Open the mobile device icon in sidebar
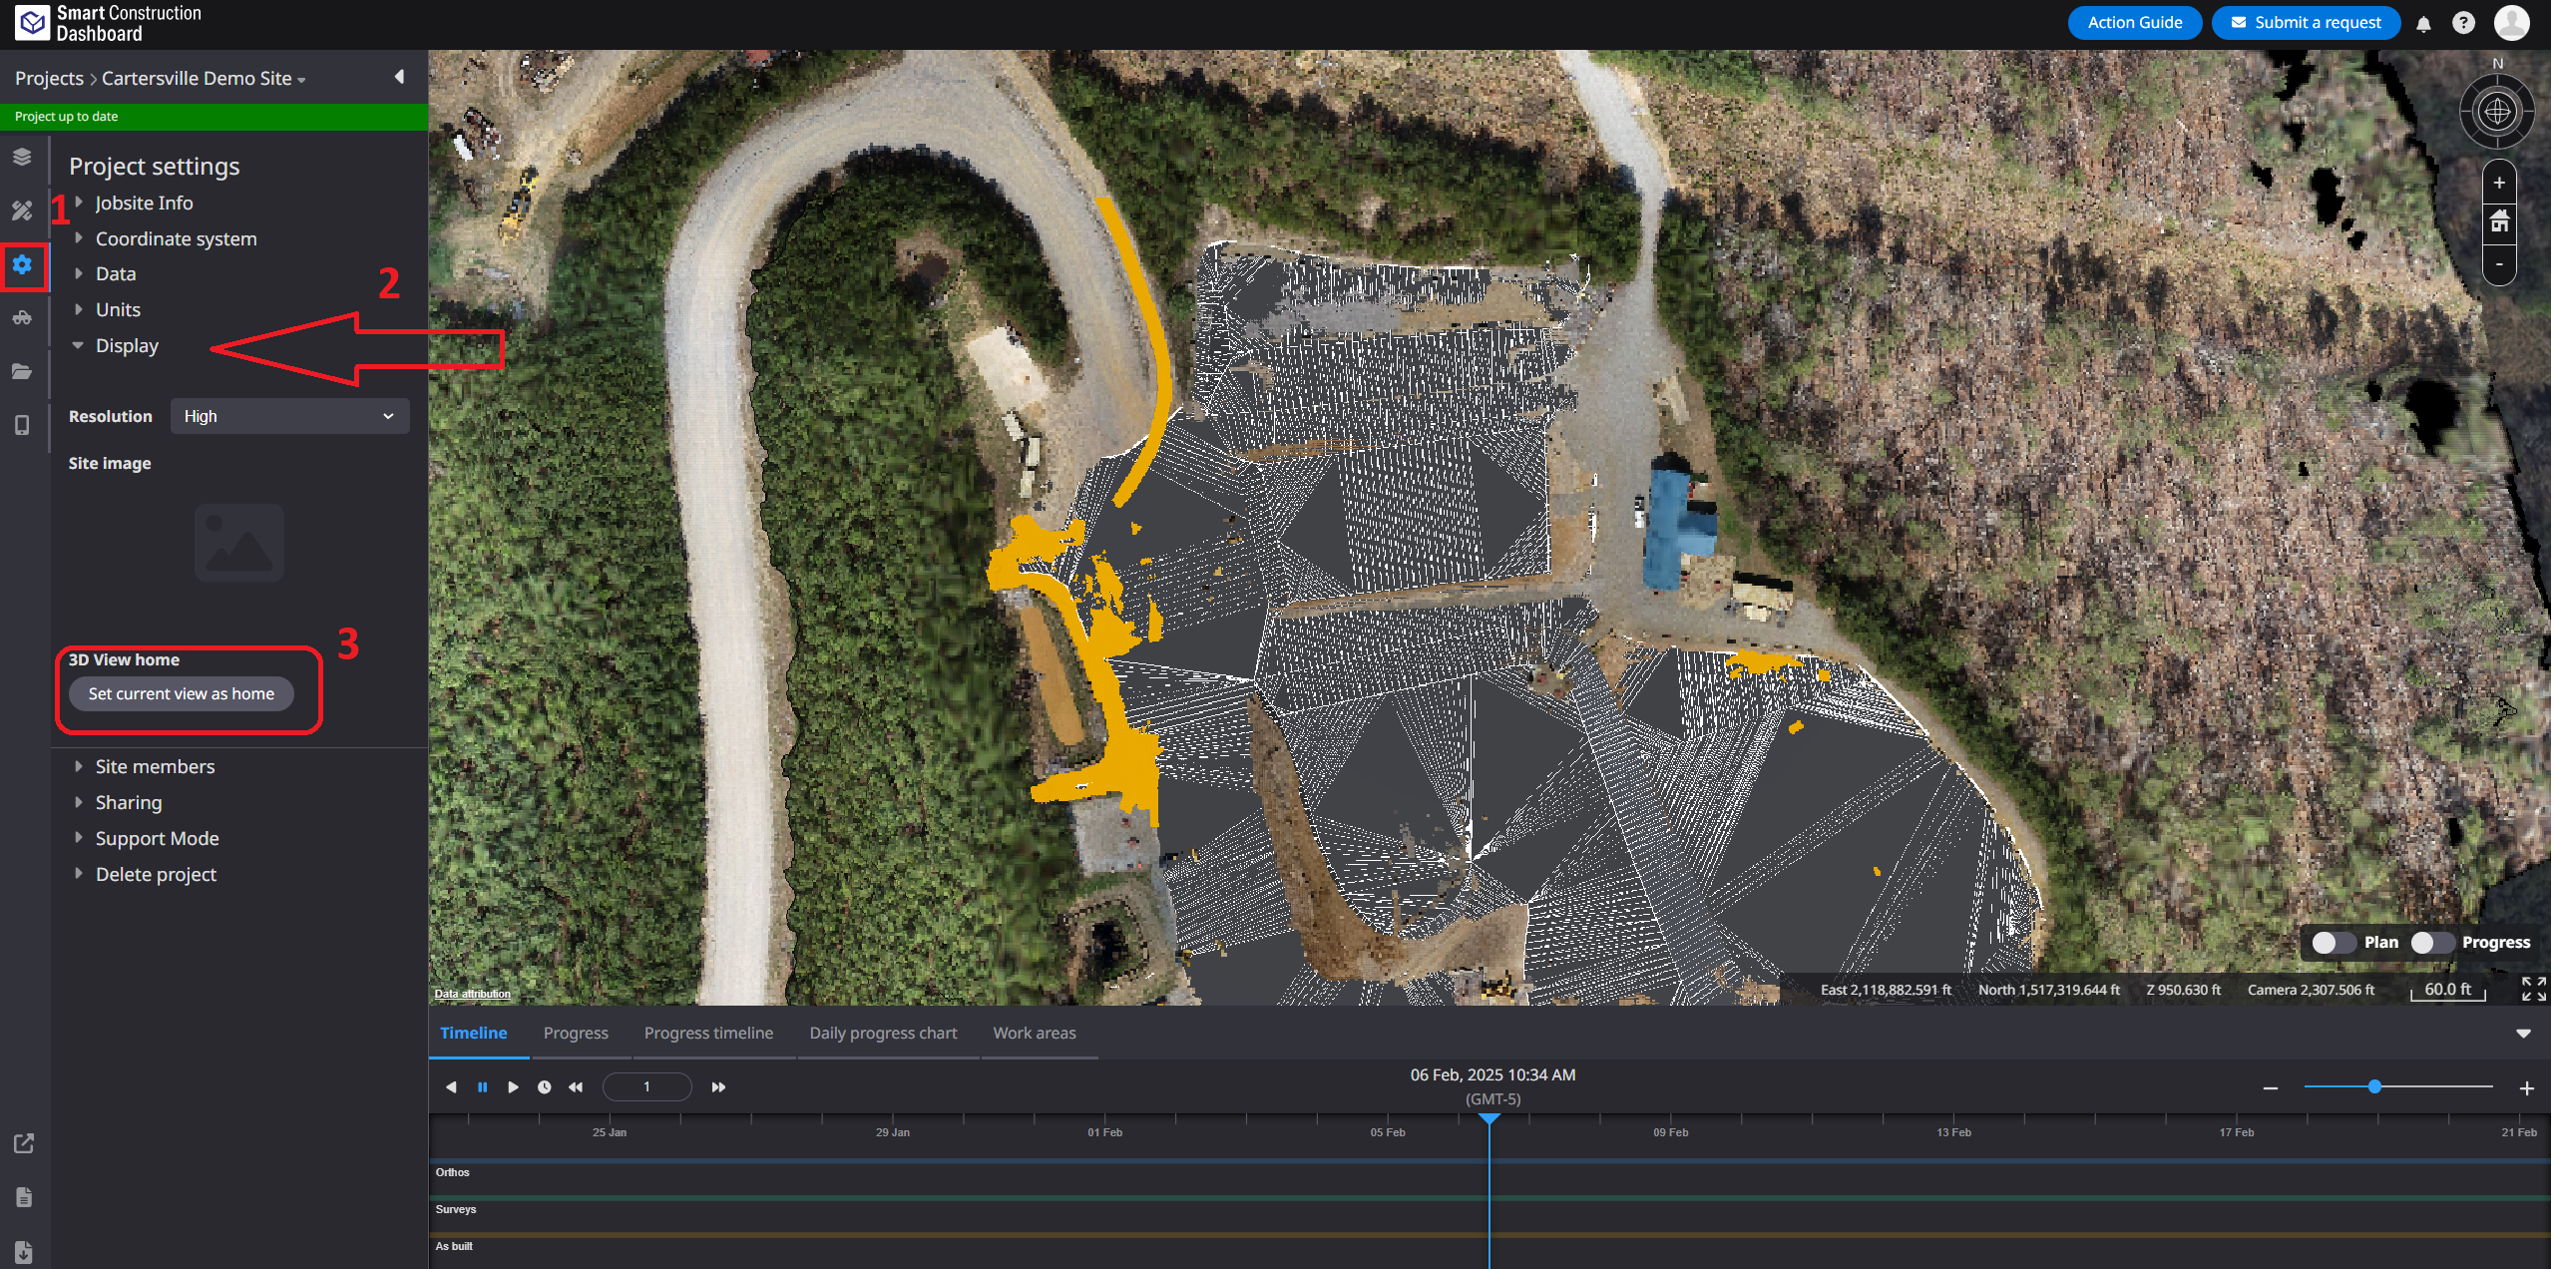The width and height of the screenshot is (2553, 1269). point(22,426)
